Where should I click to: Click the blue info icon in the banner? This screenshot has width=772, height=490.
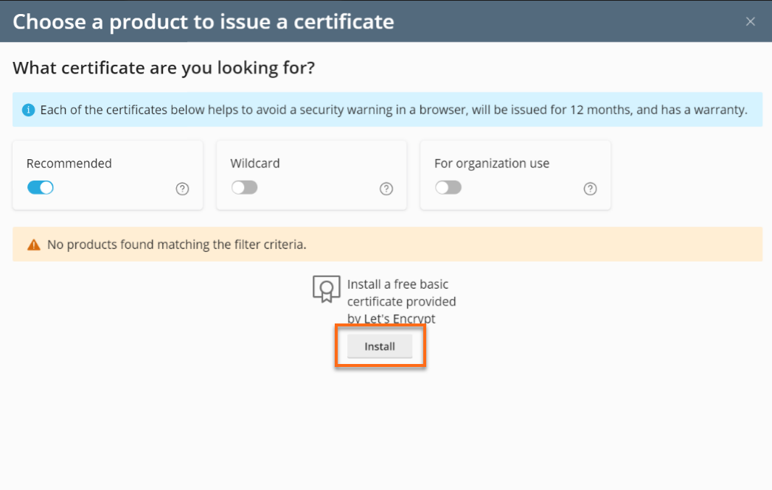(x=28, y=109)
